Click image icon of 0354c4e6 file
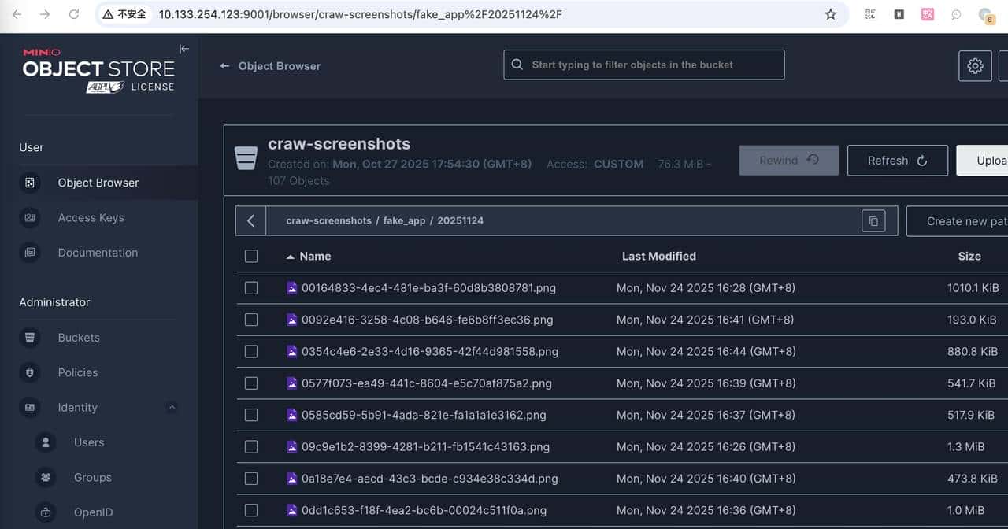The width and height of the screenshot is (1008, 529). coord(292,351)
